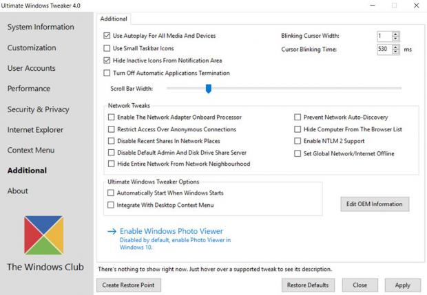This screenshot has height=295, width=427.
Task: Enable Use Small Taskbar Icons checkbox
Action: [107, 48]
